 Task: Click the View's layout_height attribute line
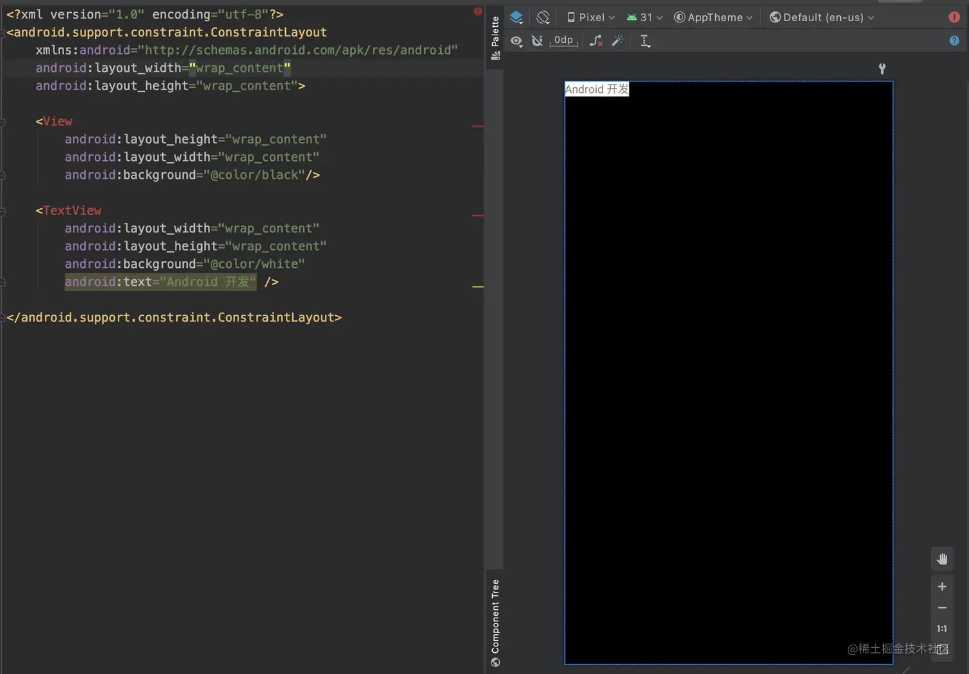click(195, 139)
